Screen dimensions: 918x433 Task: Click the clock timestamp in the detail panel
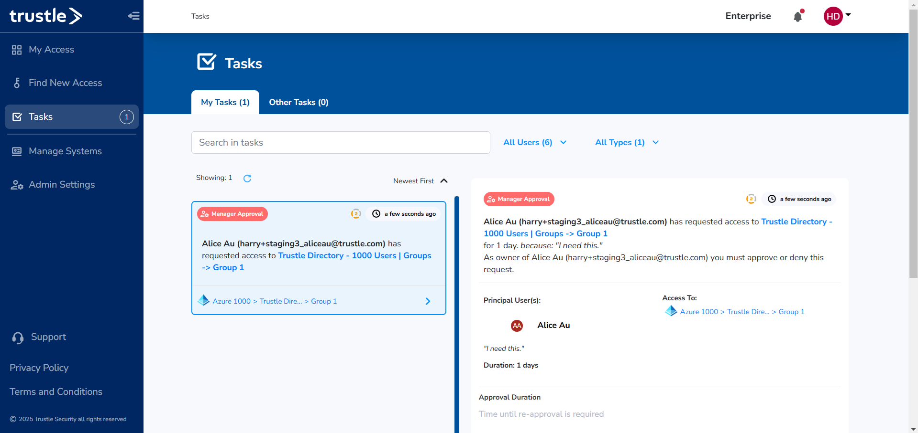(x=799, y=199)
